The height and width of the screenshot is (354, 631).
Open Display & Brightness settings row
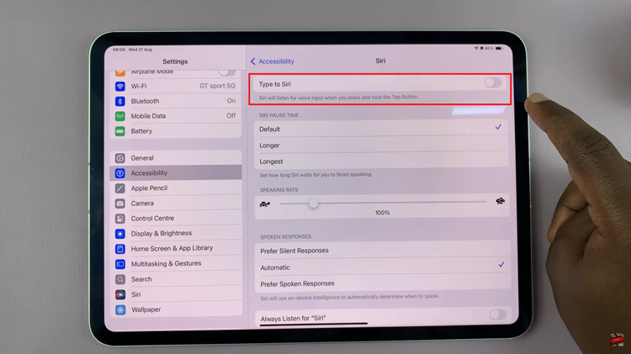pyautogui.click(x=176, y=233)
